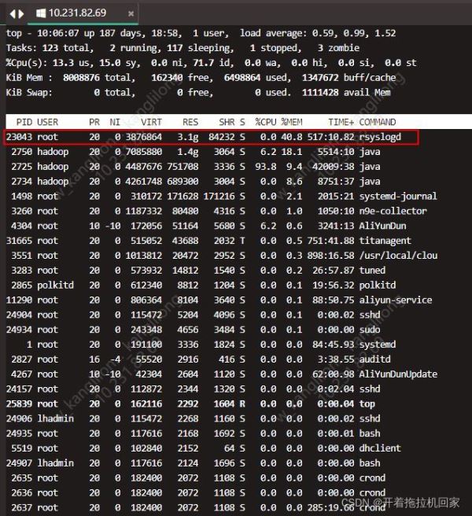Click the Windows icon on 10.231.82.69 tab

41,13
